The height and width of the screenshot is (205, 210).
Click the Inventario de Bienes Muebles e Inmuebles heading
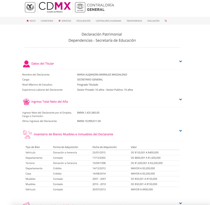click(x=73, y=134)
